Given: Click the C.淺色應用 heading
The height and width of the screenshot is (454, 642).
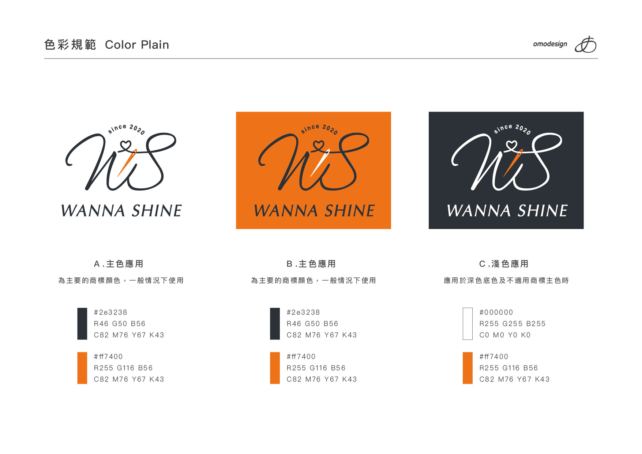Looking at the screenshot, I should pyautogui.click(x=504, y=264).
